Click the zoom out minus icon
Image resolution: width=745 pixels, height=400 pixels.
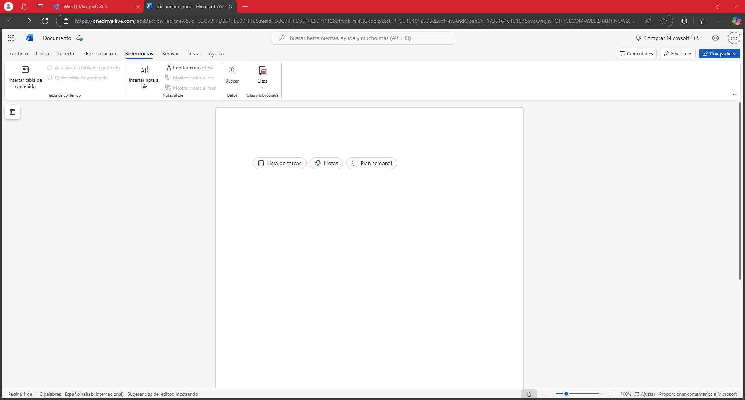(x=545, y=394)
